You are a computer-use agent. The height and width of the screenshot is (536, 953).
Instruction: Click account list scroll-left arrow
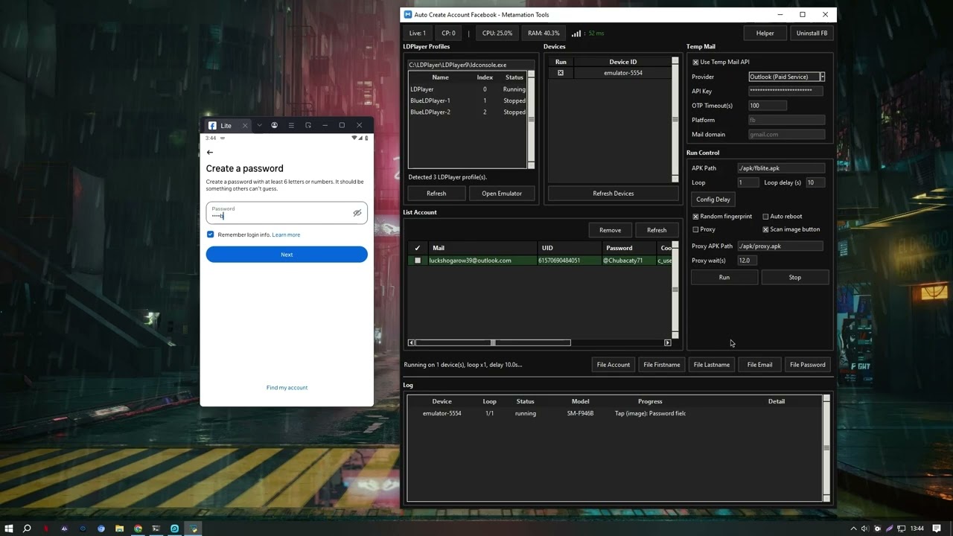(412, 342)
